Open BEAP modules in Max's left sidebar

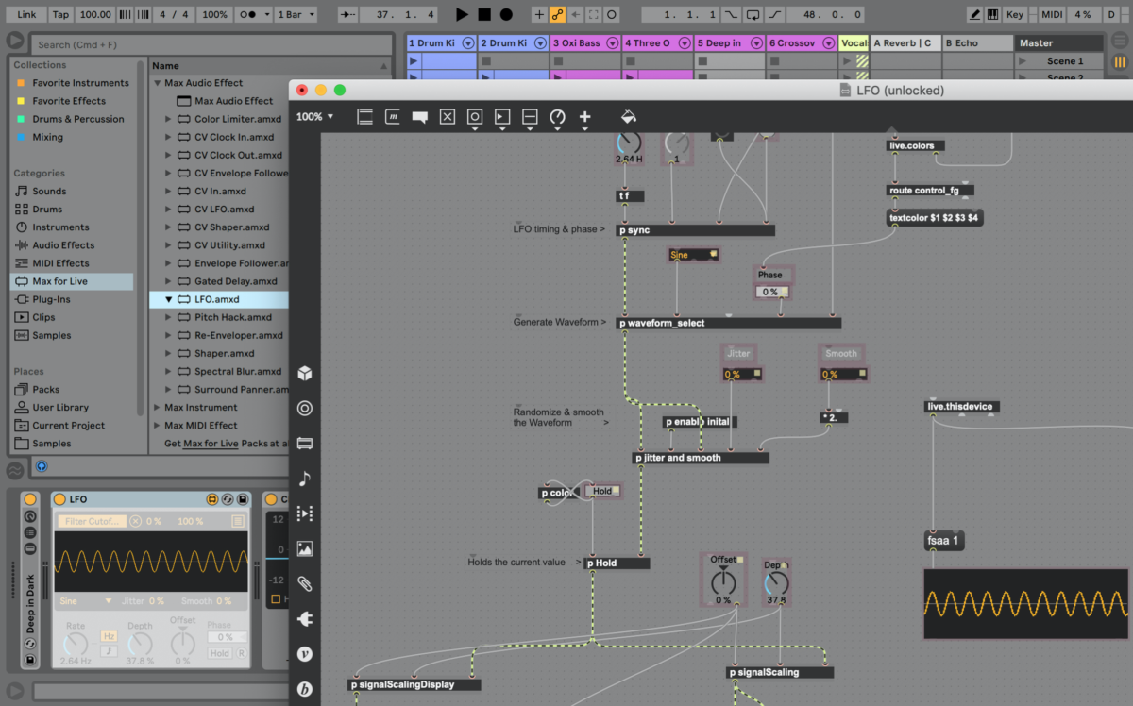(x=304, y=688)
